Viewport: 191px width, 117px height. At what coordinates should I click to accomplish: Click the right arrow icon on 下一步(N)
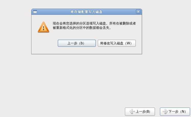point(165,112)
